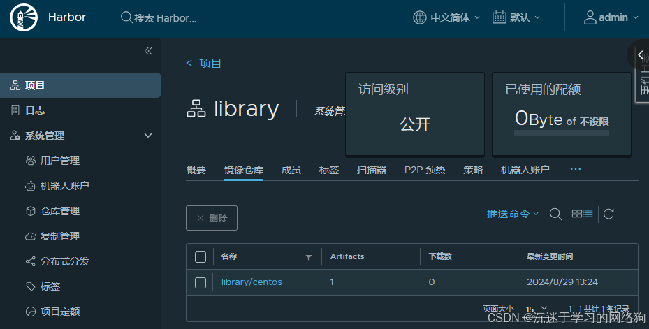The image size is (649, 329).
Task: Open the admin account dropdown
Action: [618, 17]
